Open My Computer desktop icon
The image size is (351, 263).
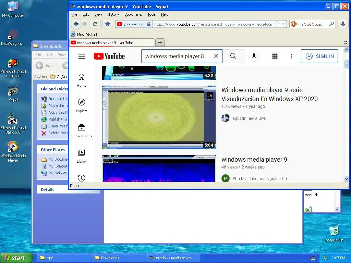pos(13,9)
